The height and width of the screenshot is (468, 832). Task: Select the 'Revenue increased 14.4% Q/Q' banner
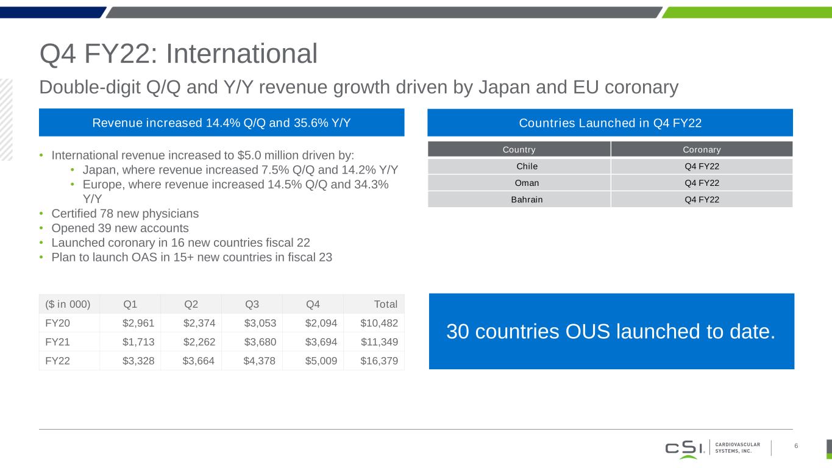(x=221, y=122)
